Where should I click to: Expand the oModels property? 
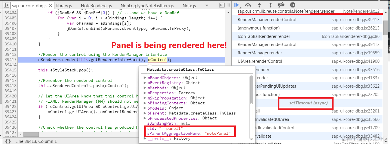click(x=145, y=108)
